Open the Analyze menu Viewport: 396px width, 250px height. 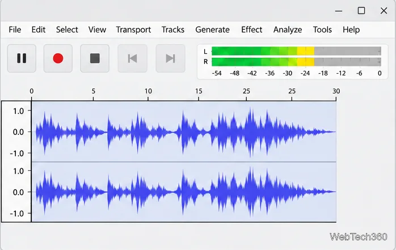tap(288, 30)
